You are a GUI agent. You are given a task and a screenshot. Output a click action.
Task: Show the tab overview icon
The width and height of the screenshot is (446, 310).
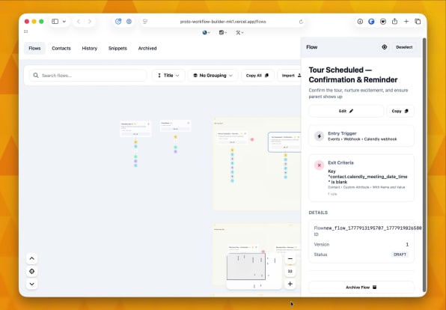[418, 22]
